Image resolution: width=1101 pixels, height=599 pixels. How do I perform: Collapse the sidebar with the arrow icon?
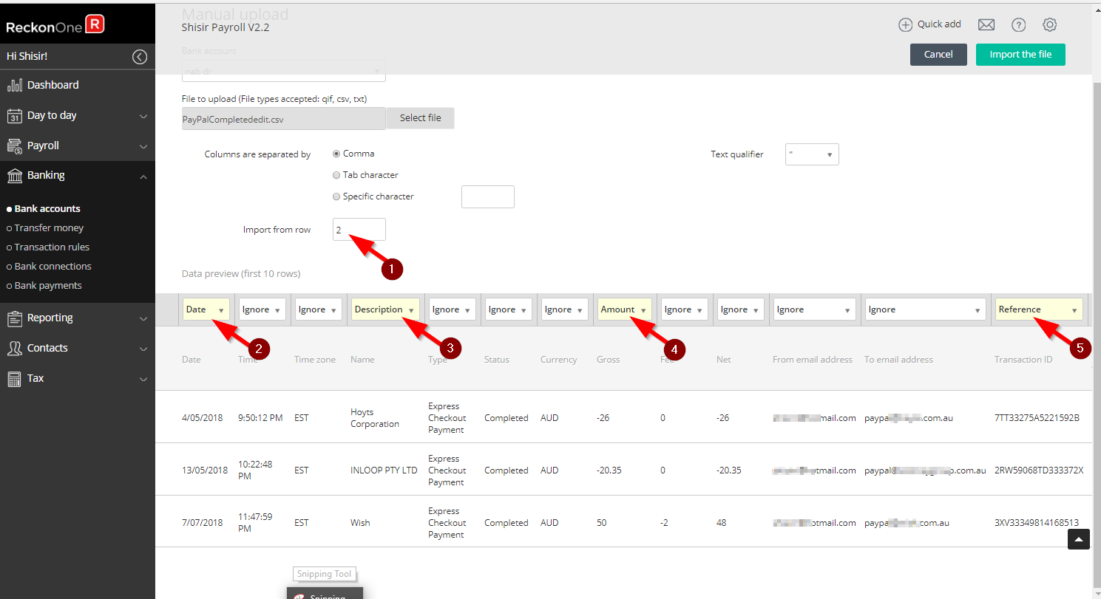coord(140,57)
